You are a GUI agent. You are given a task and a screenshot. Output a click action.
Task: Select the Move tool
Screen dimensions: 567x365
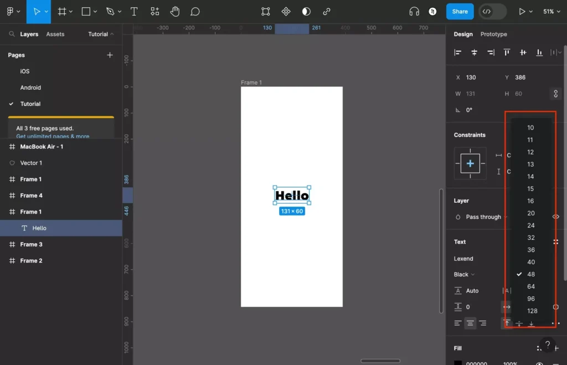coord(37,12)
